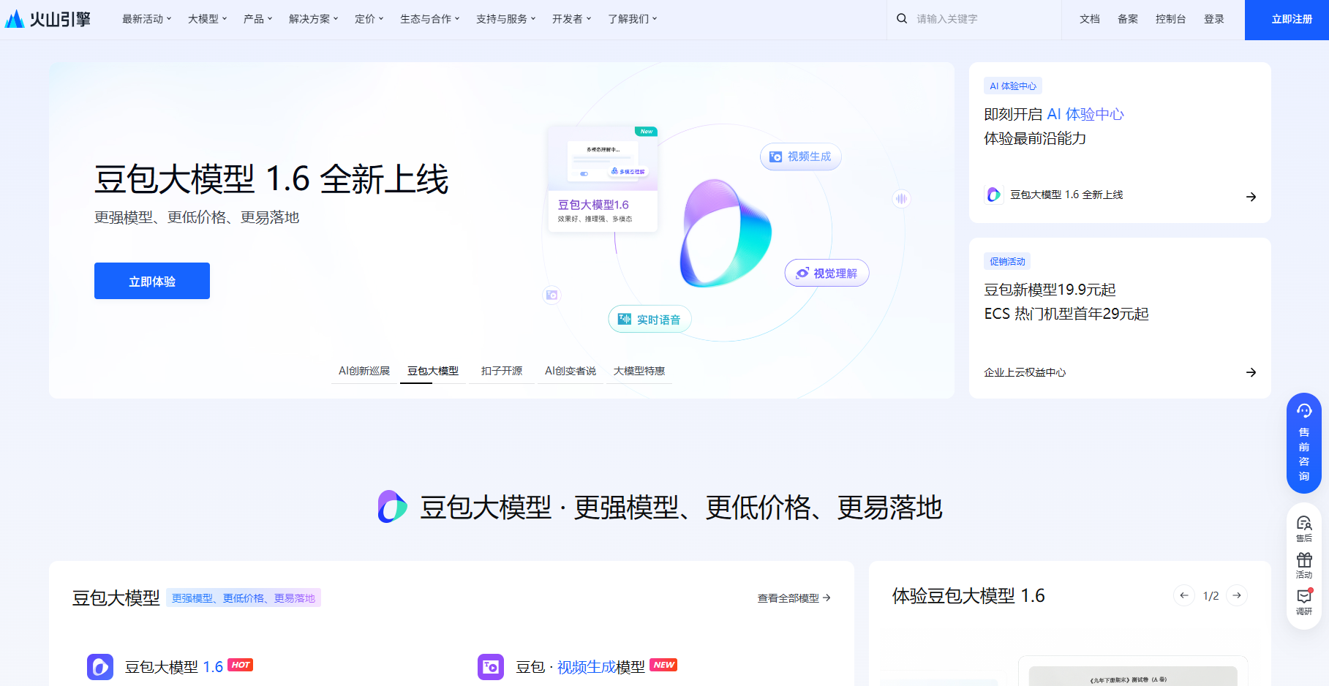The image size is (1329, 686).
Task: Expand the 大模型 nav dropdown
Action: pyautogui.click(x=207, y=19)
